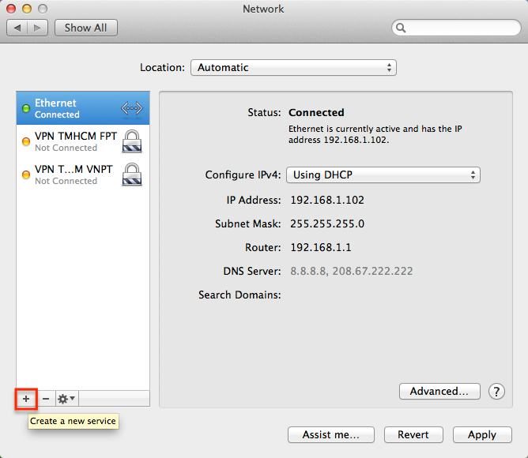
Task: Expand the Configure IPv4 dropdown
Action: (383, 175)
